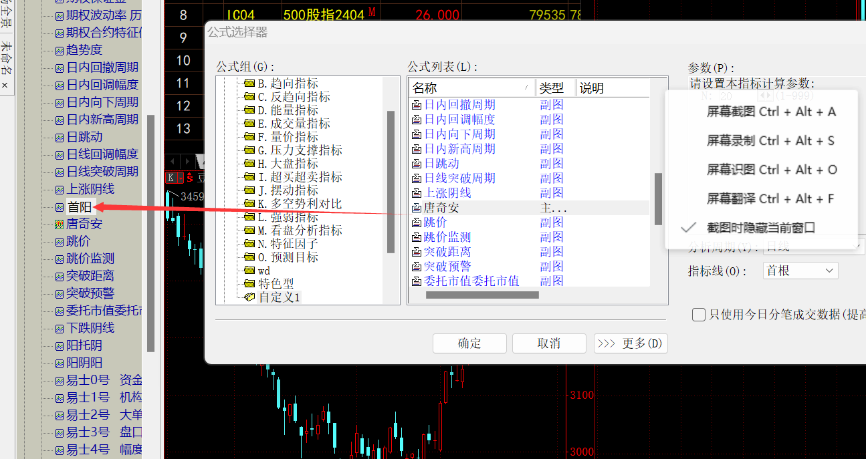Select 500股指2404 cell in quote table
Screen dimensions: 866x459
[x=324, y=15]
